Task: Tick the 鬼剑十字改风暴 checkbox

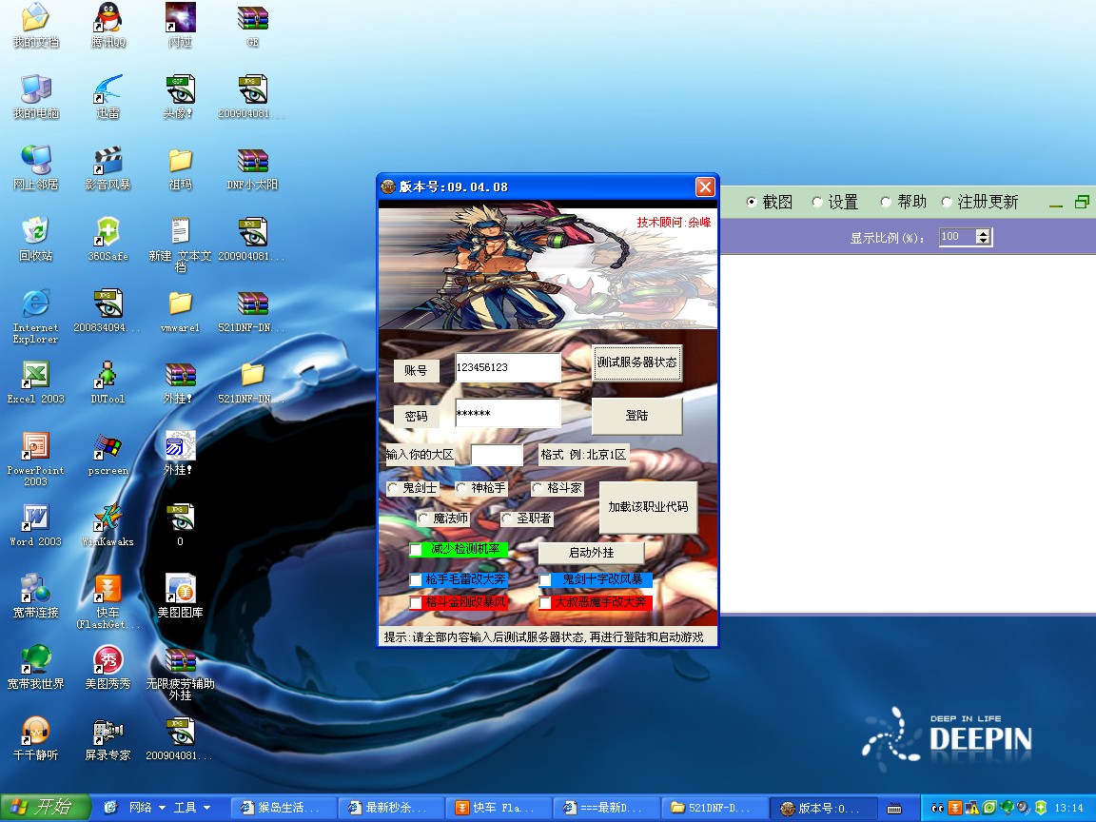Action: point(545,579)
